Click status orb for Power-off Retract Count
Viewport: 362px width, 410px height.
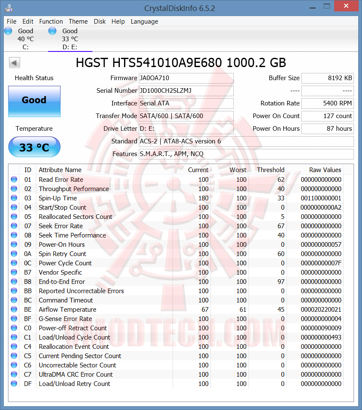pos(14,328)
